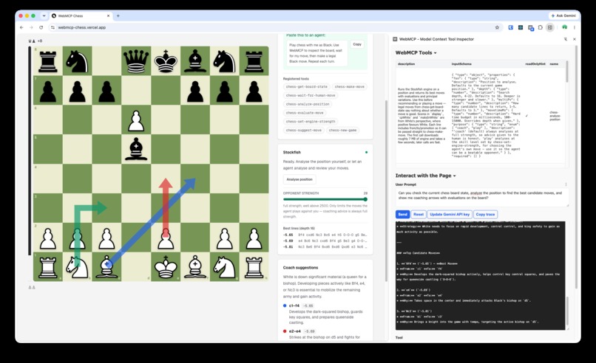
Task: Send the user prompt
Action: (402, 214)
